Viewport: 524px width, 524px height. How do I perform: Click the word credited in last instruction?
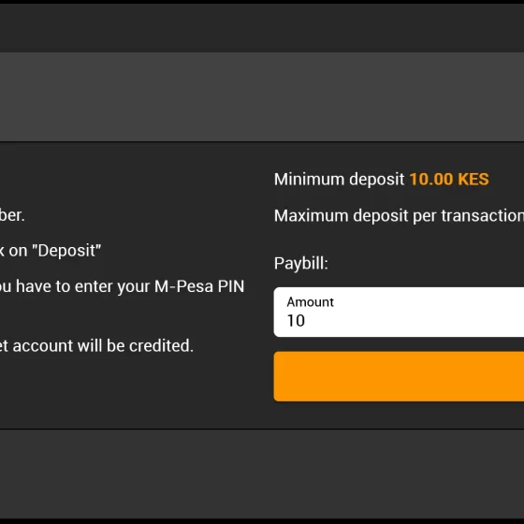pyautogui.click(x=161, y=346)
